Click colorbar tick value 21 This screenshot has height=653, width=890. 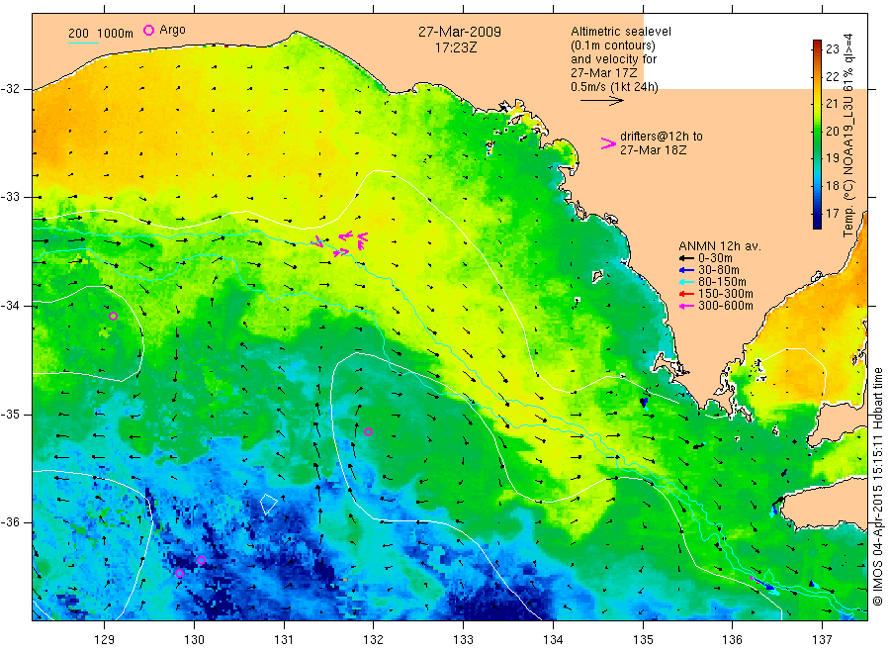click(832, 103)
